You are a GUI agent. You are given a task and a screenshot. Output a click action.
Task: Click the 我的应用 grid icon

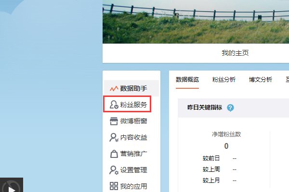coord(114,186)
